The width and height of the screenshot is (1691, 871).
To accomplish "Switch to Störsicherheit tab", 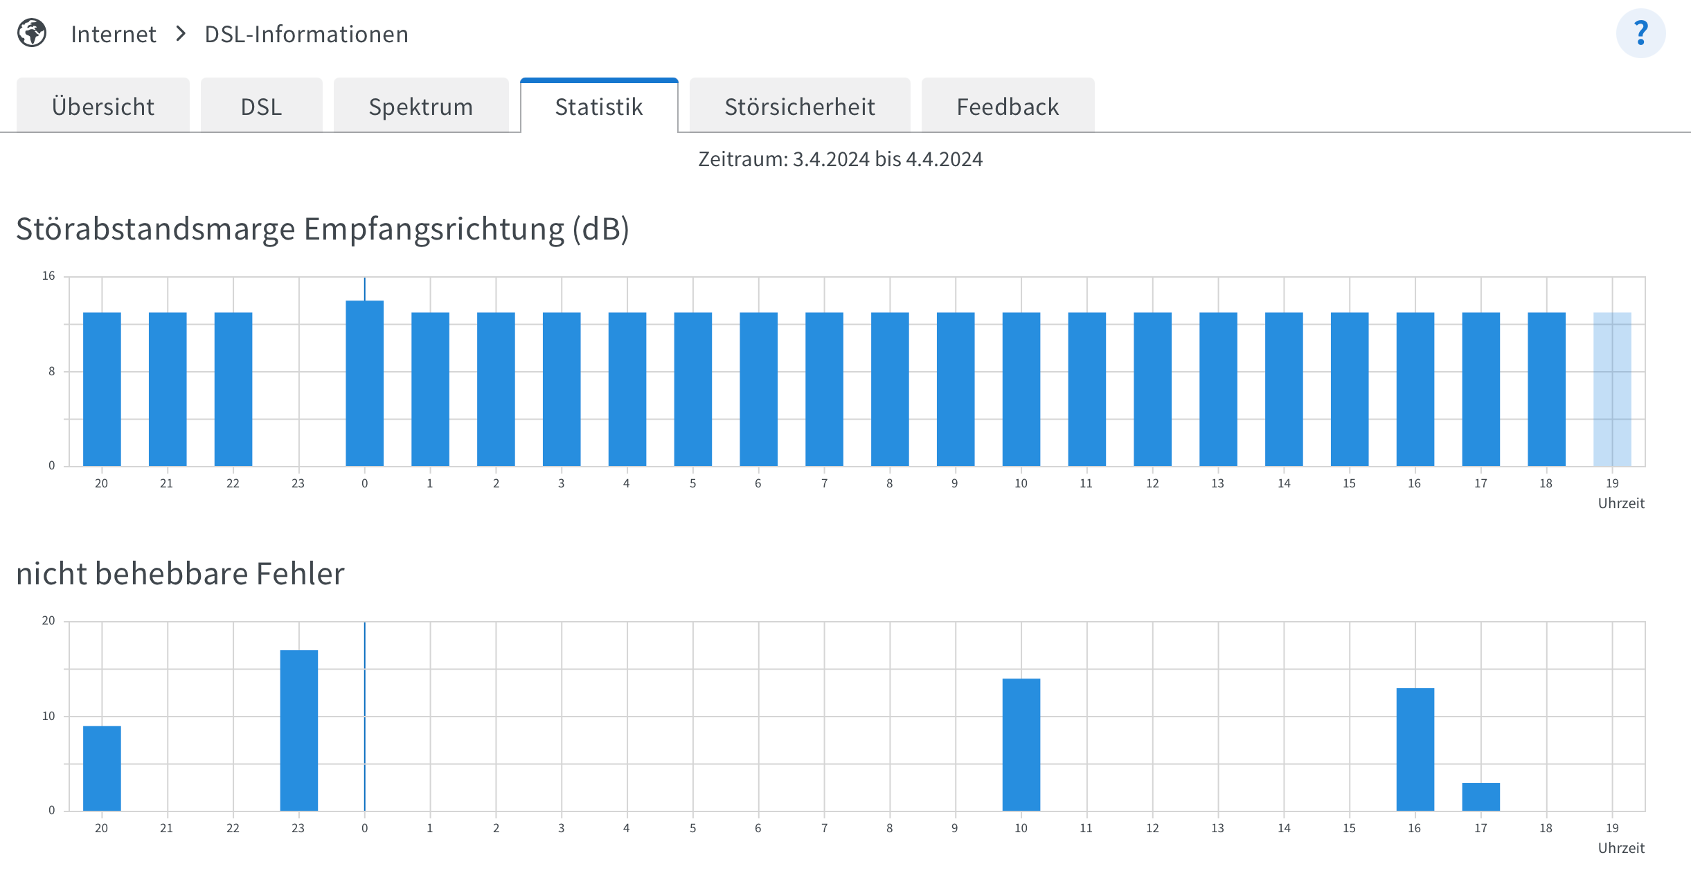I will pyautogui.click(x=800, y=106).
